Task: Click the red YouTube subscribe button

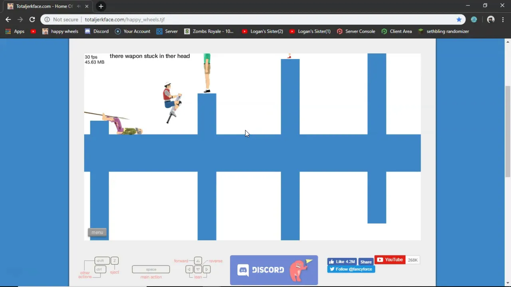Action: [x=390, y=260]
